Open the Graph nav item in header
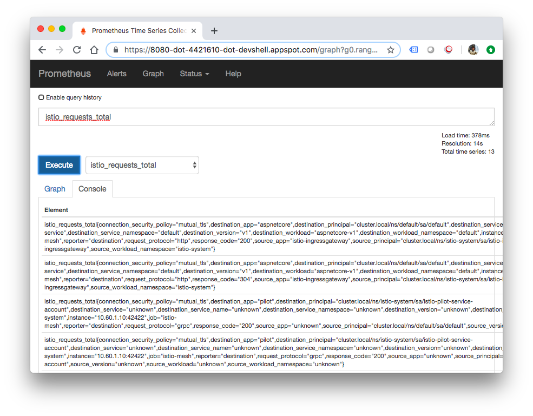Image resolution: width=533 pixels, height=416 pixels. point(153,74)
